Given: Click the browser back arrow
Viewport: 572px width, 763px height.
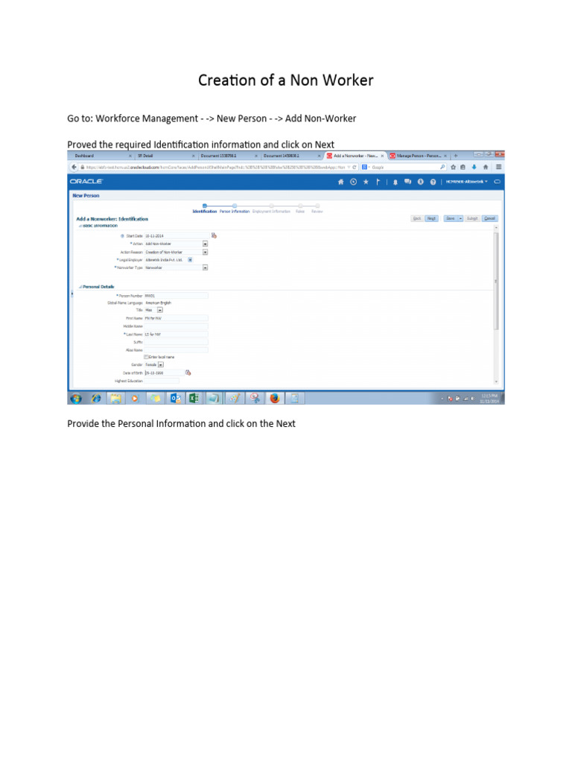Looking at the screenshot, I should click(74, 167).
